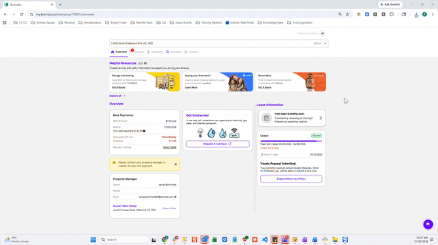Bookmark this page with star icon
438x245 pixels.
[347, 14]
